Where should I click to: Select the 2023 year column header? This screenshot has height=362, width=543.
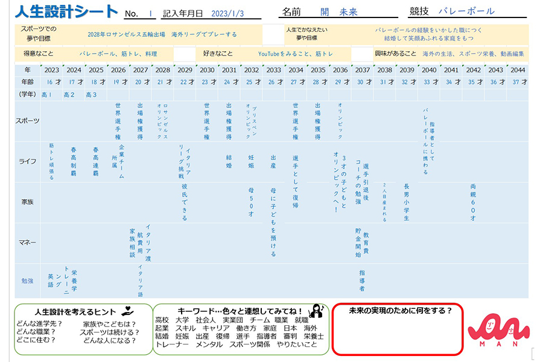point(52,71)
